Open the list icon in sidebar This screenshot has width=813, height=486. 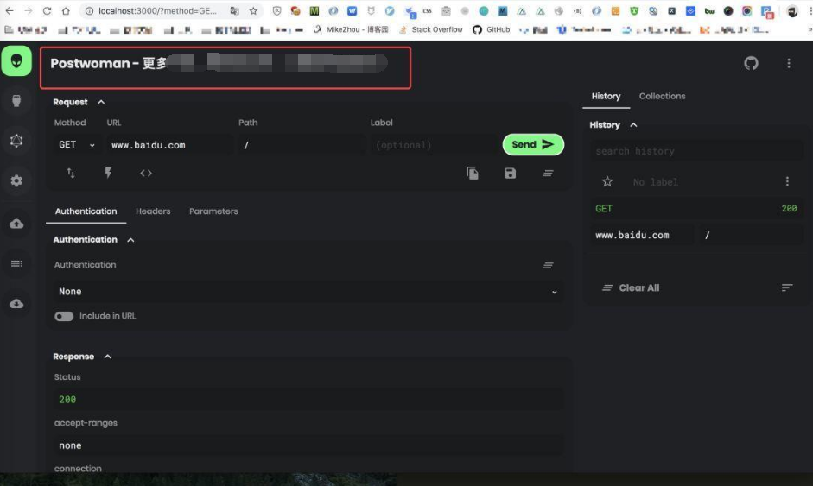[x=16, y=264]
